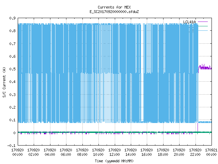Click the 170921 00:00 time tick label

[211, 152]
